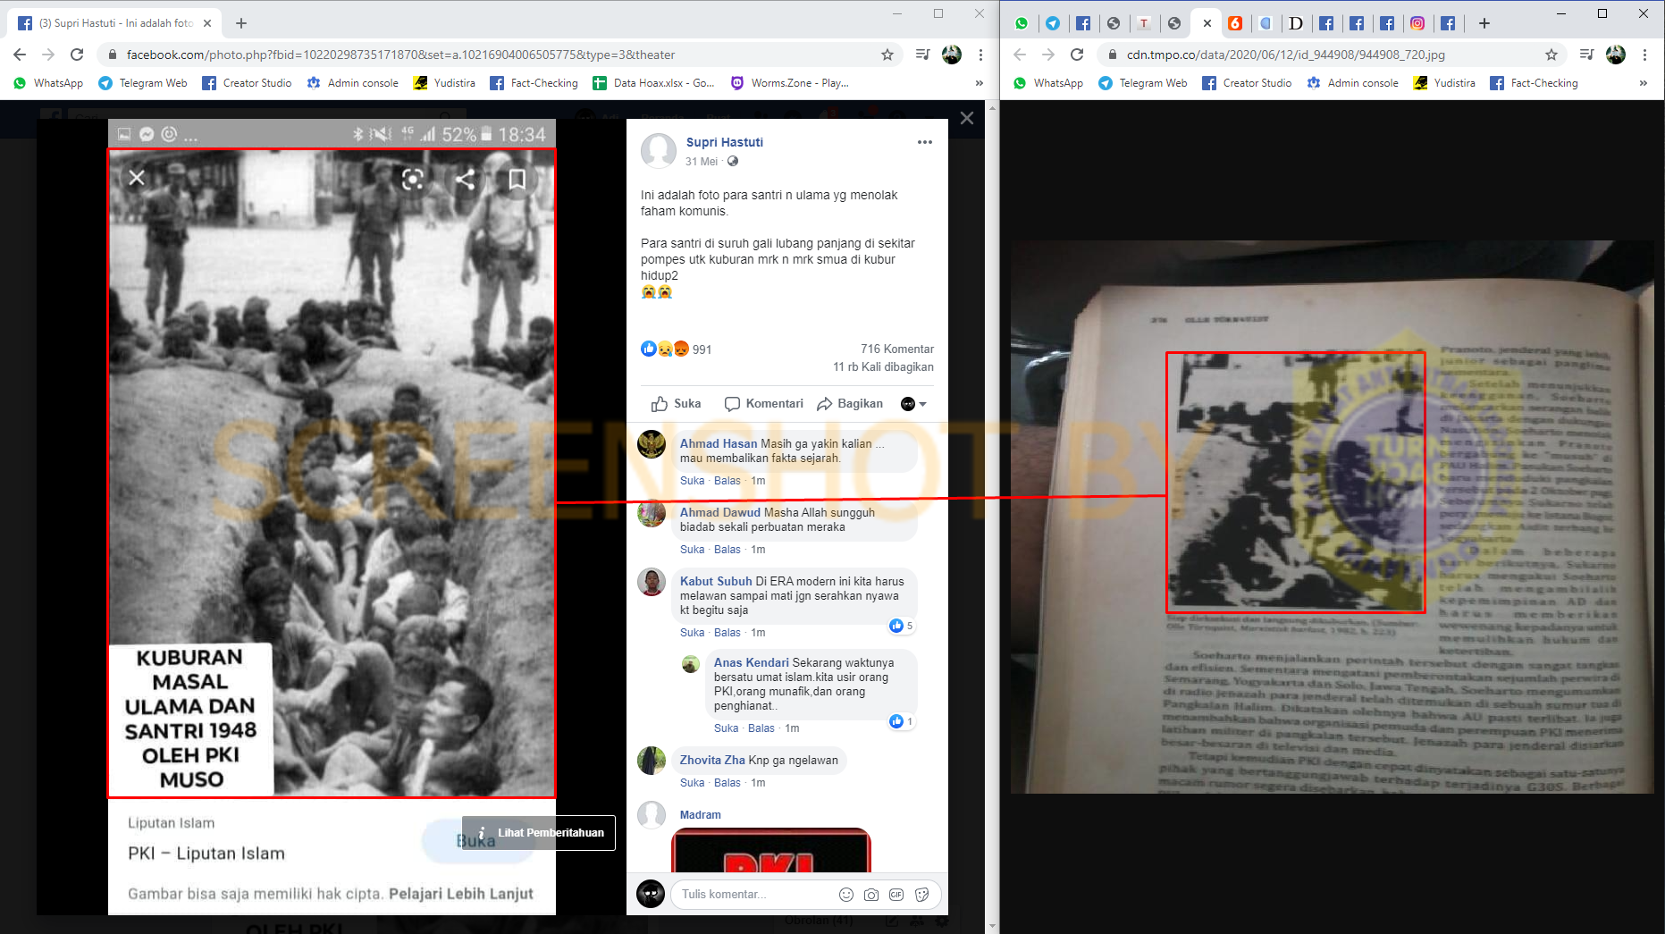Open Creator Studio bookmark in right window
The image size is (1665, 934).
click(1247, 83)
